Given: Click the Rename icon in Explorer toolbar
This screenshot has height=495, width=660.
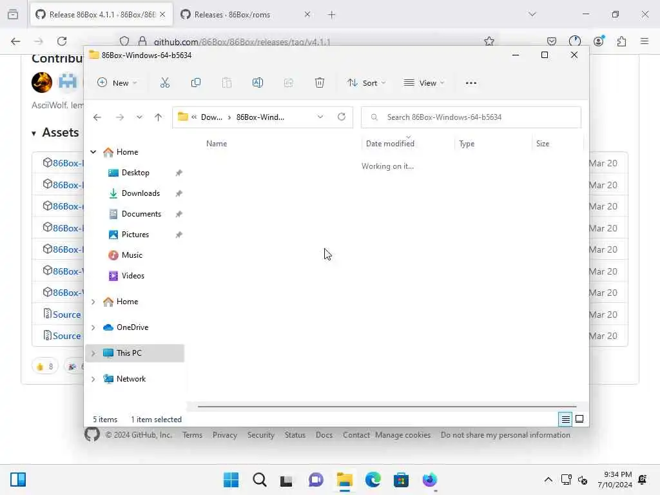Looking at the screenshot, I should [x=258, y=83].
